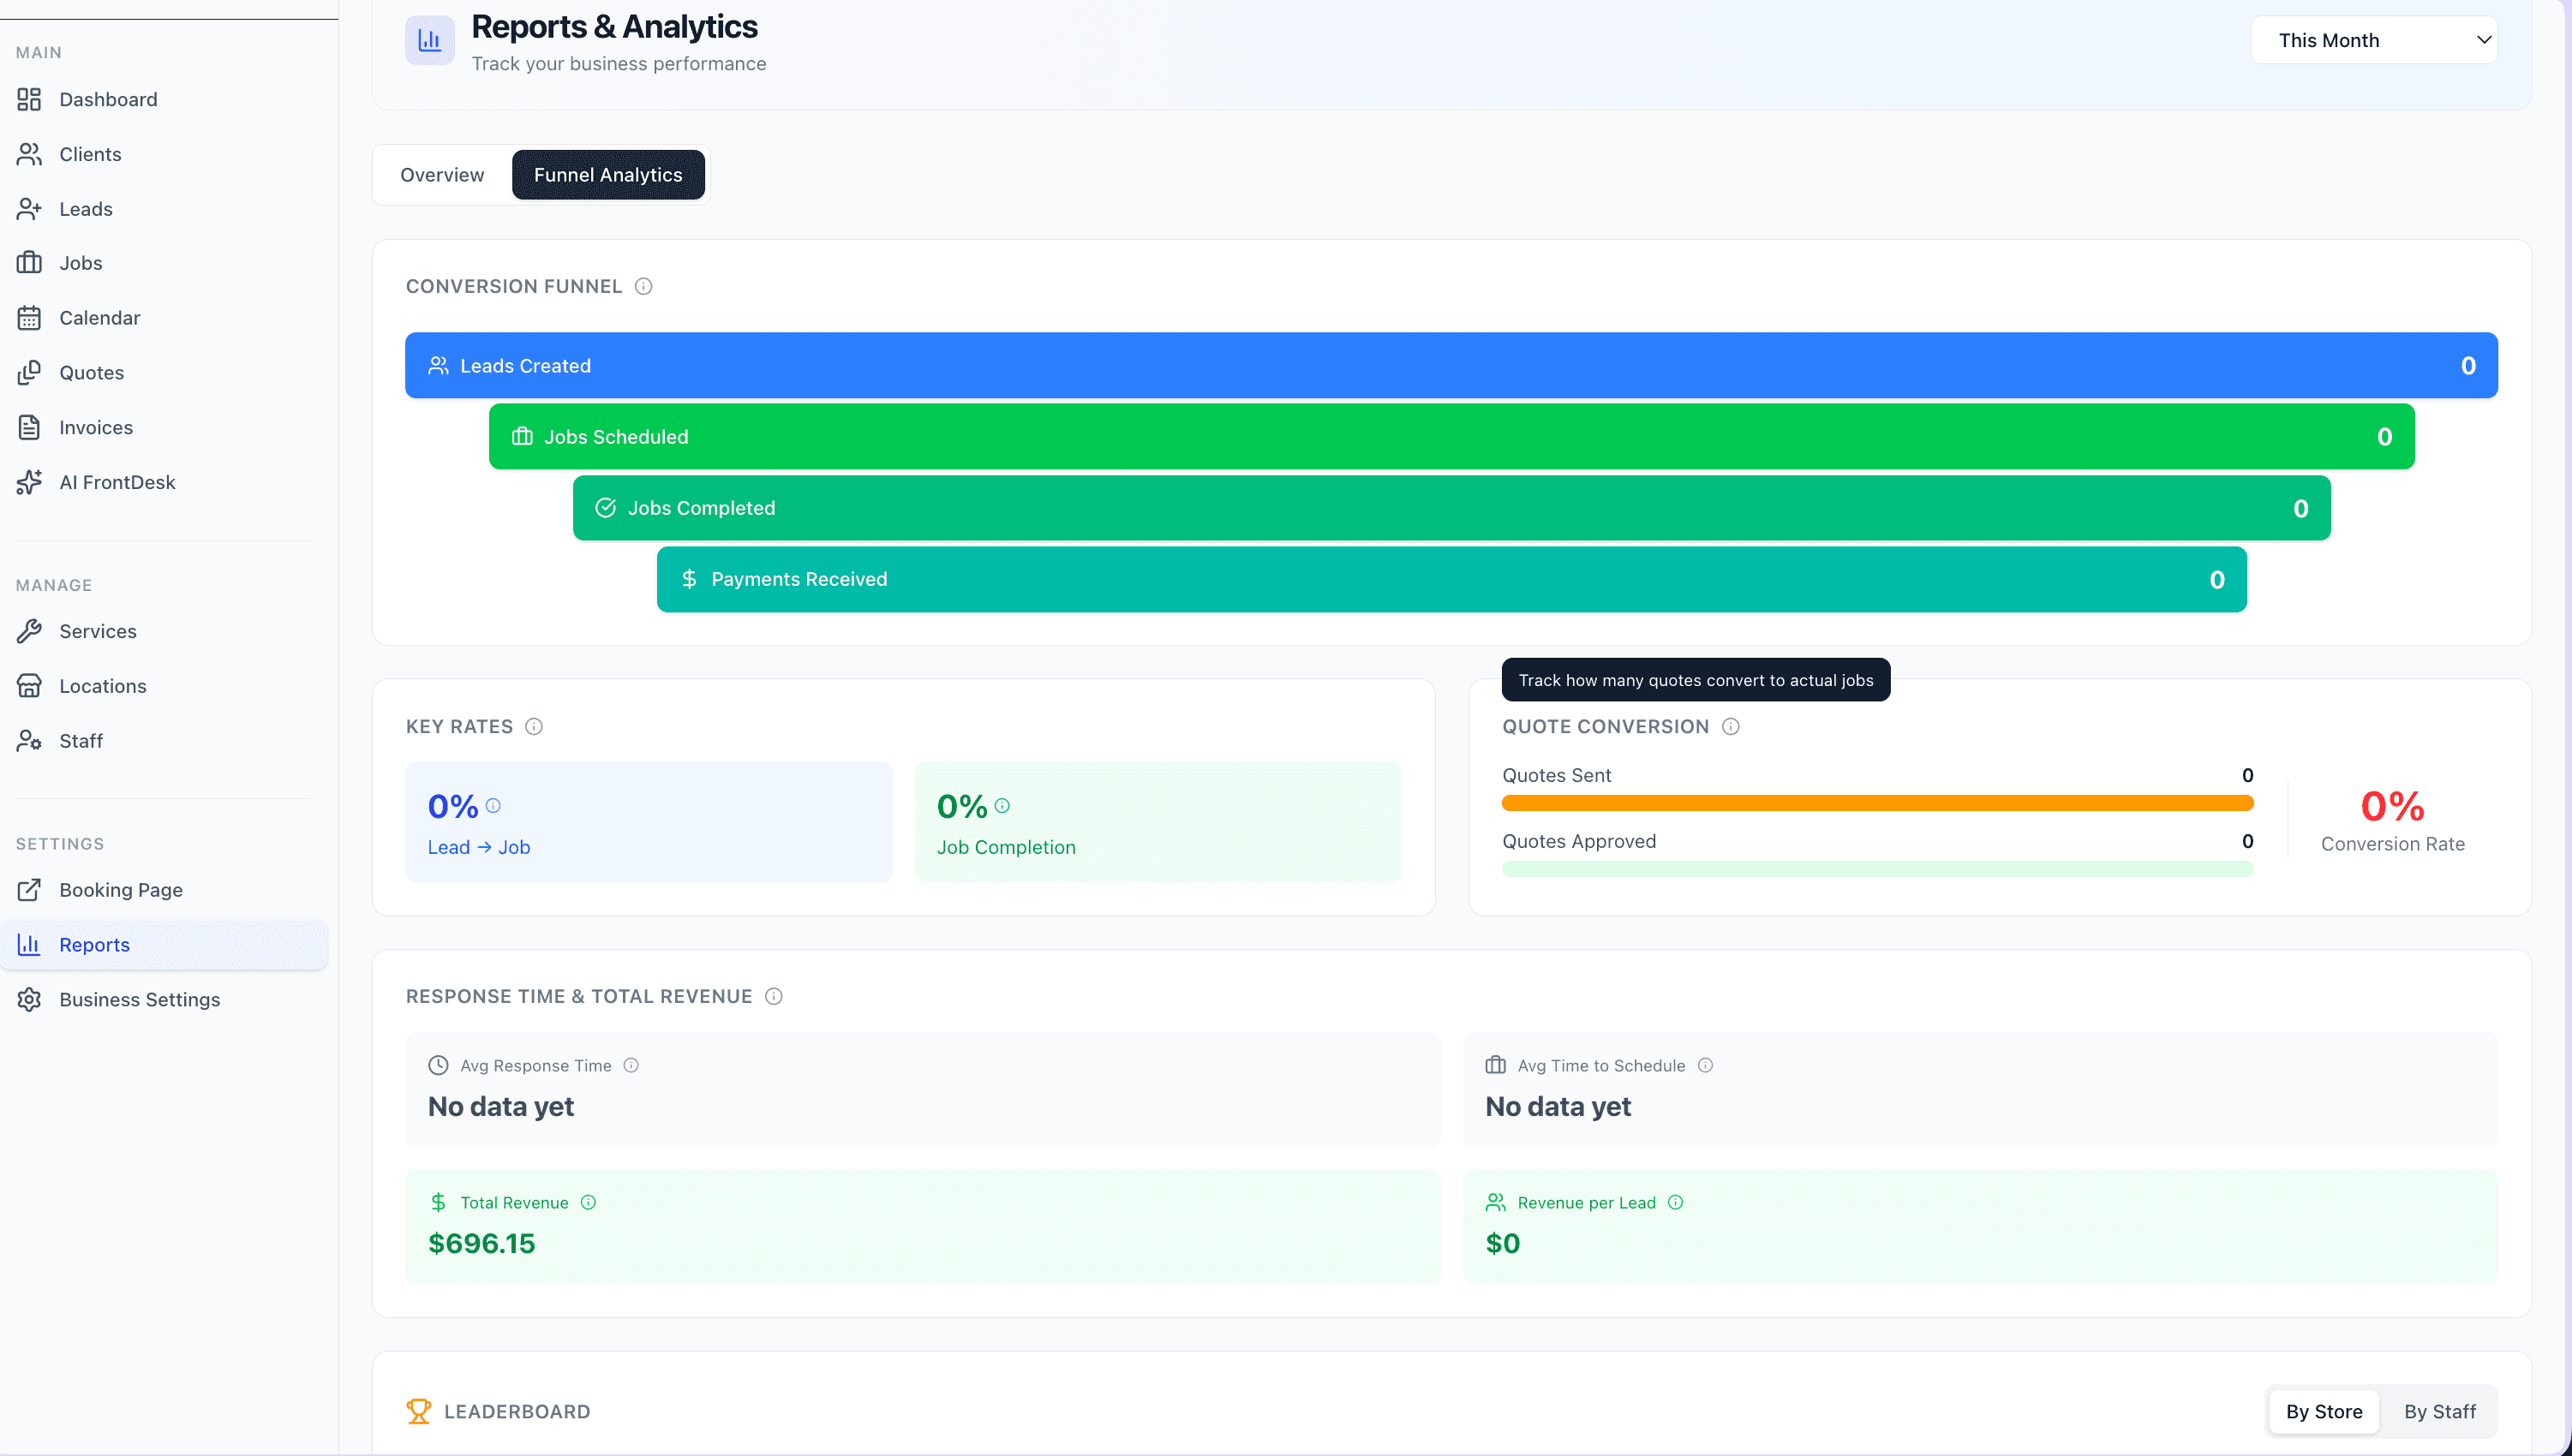Screen dimensions: 2572x1456
Task: Select the Funnel Analytics tab
Action: click(x=608, y=174)
